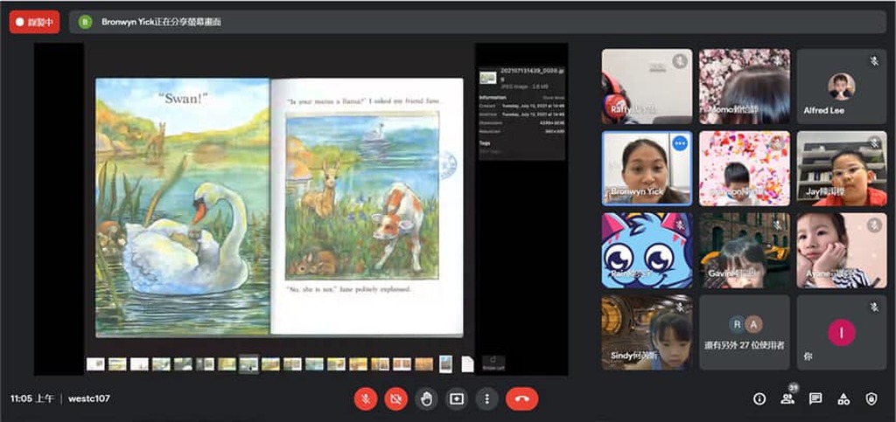Click the Tags label in the info panel

pyautogui.click(x=484, y=143)
